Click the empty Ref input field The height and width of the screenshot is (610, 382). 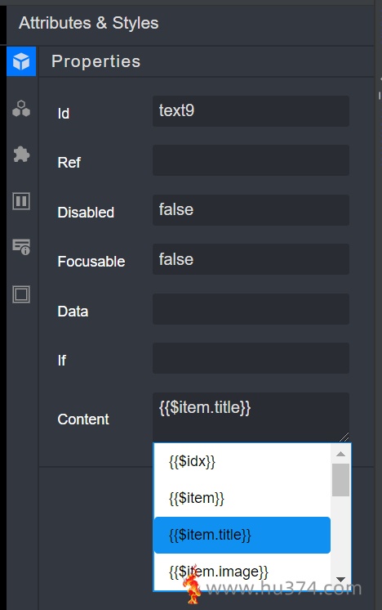click(x=251, y=160)
